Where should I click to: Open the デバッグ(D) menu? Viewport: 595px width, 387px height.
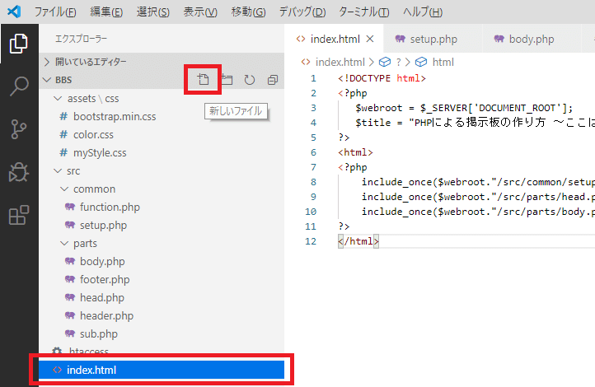point(302,12)
